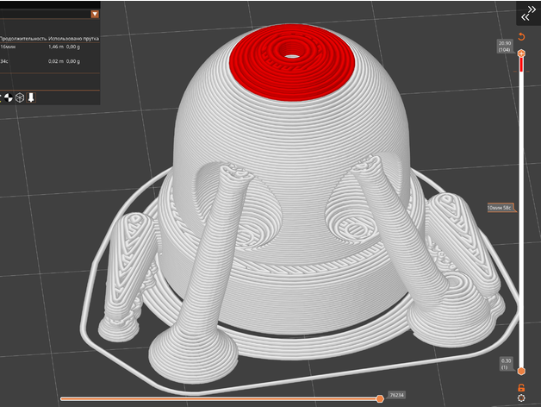541x407 pixels.
Task: Click the orange lock icon below vertical slider
Action: [521, 387]
